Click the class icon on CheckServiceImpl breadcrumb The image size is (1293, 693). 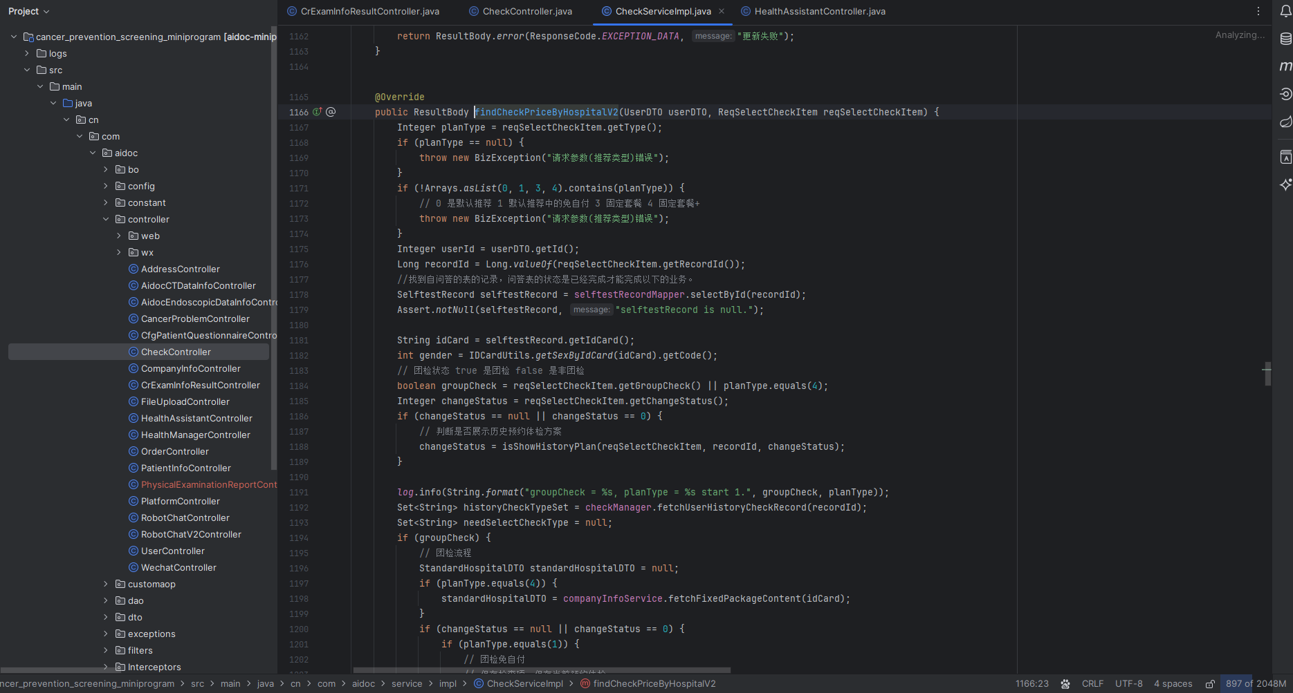pos(479,684)
